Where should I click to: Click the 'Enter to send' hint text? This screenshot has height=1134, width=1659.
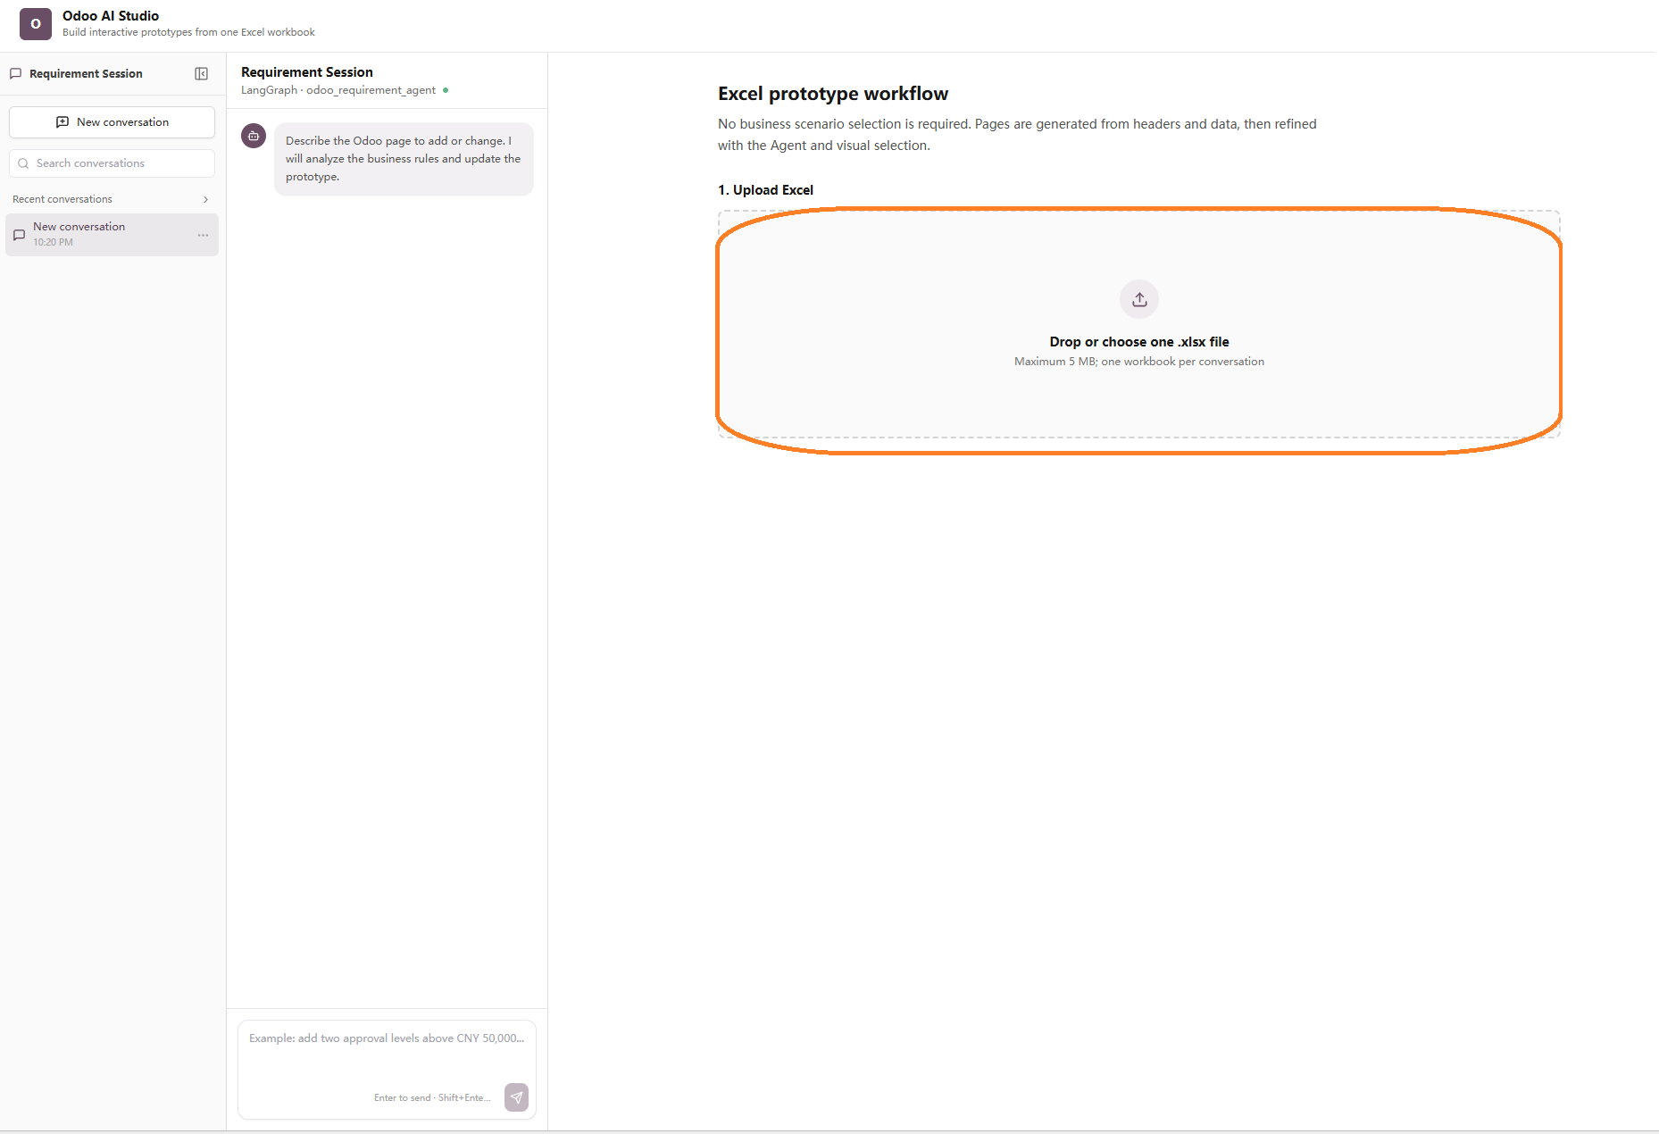[x=432, y=1097]
